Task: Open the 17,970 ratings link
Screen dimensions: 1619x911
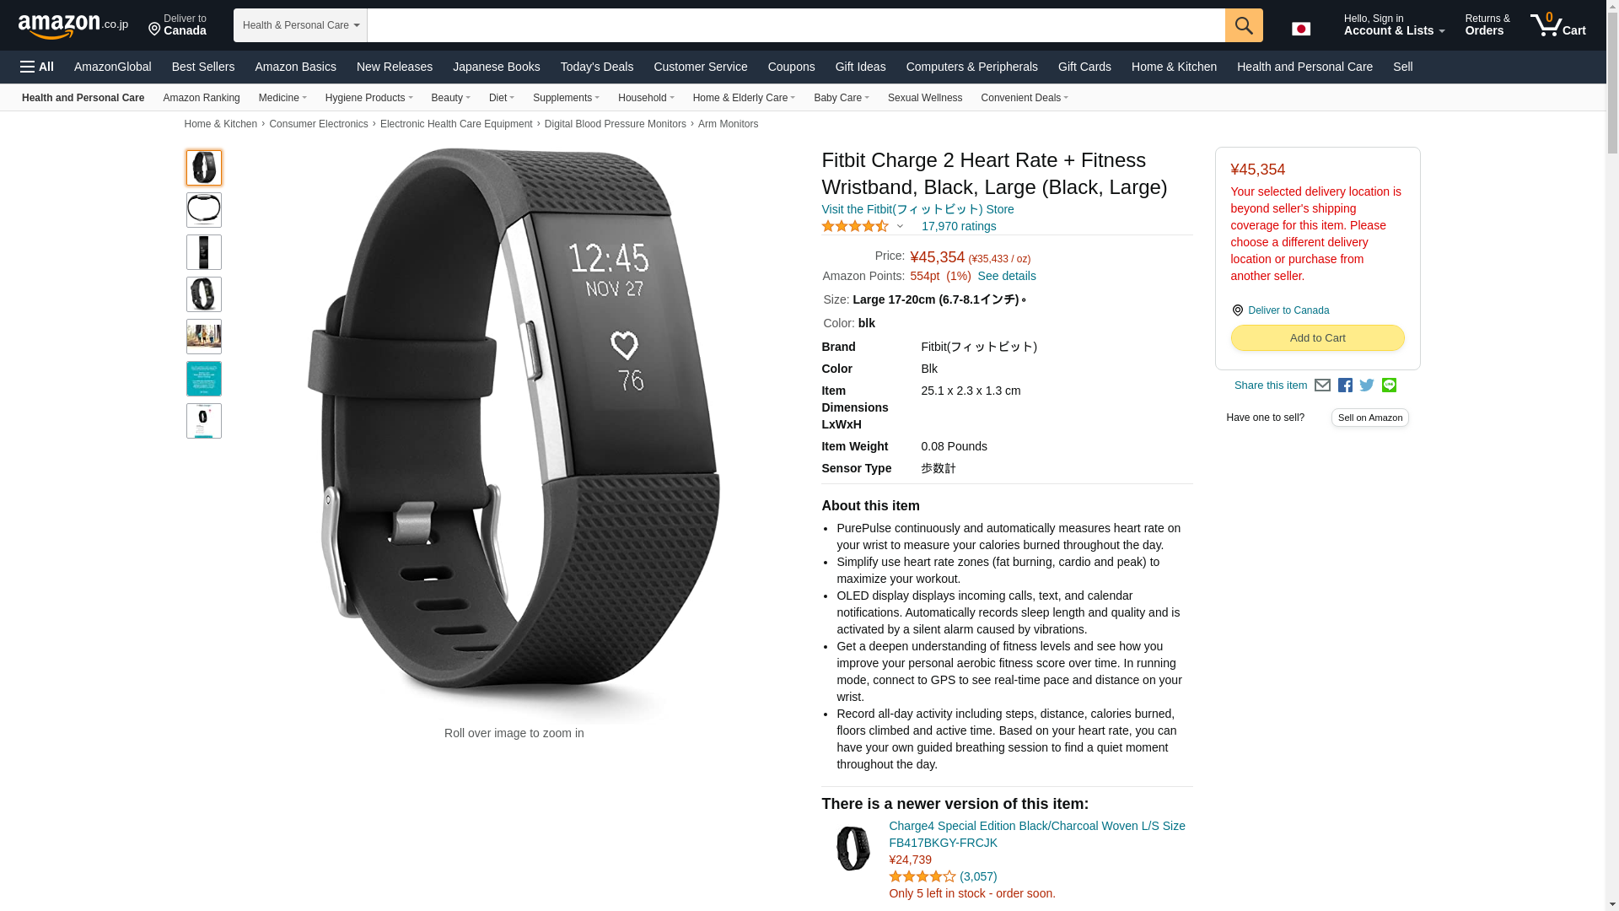Action: coord(959,226)
